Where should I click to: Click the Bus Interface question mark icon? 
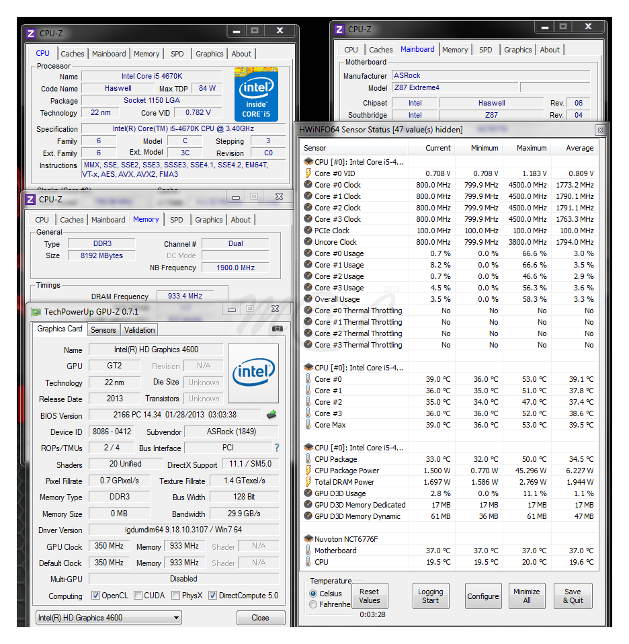[x=276, y=448]
